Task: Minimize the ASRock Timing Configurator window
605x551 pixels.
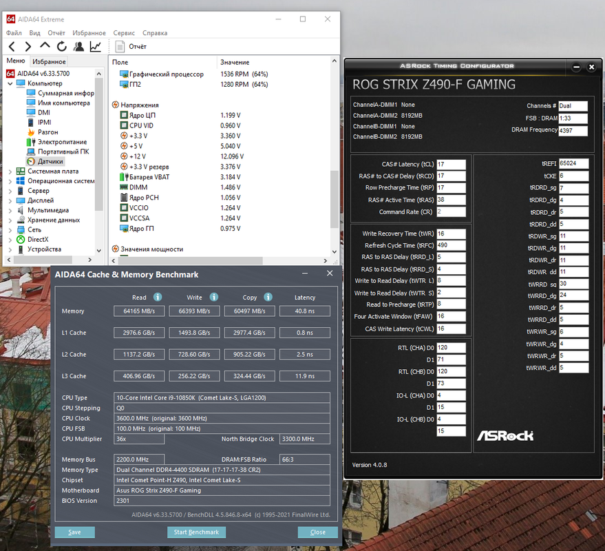Action: pos(577,67)
